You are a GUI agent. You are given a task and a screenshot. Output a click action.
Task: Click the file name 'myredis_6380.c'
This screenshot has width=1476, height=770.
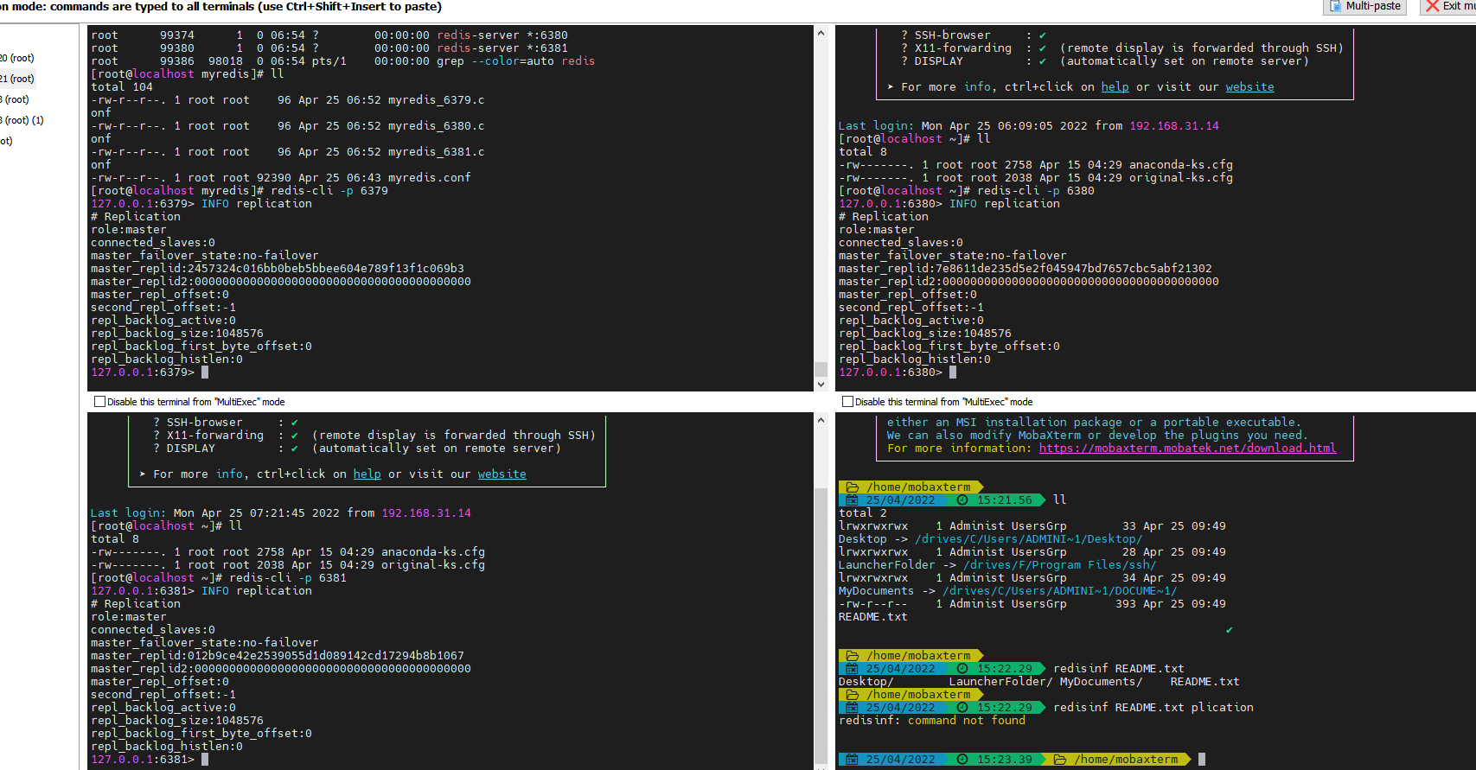(x=437, y=126)
